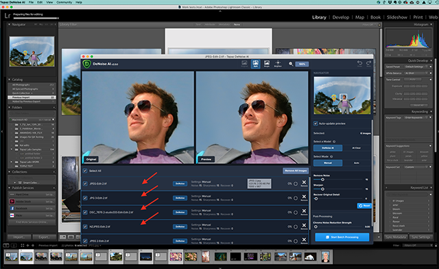Screen dimensions: 439x269
Task: Collapse the Keywording panel
Action: [x=431, y=112]
